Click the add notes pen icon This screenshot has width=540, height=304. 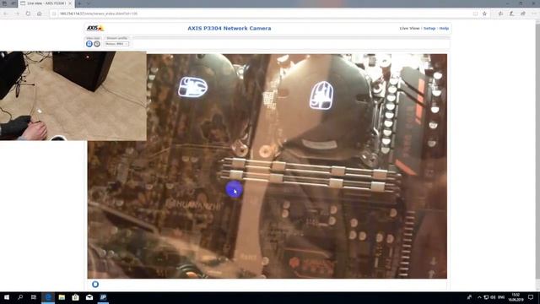pyautogui.click(x=512, y=14)
